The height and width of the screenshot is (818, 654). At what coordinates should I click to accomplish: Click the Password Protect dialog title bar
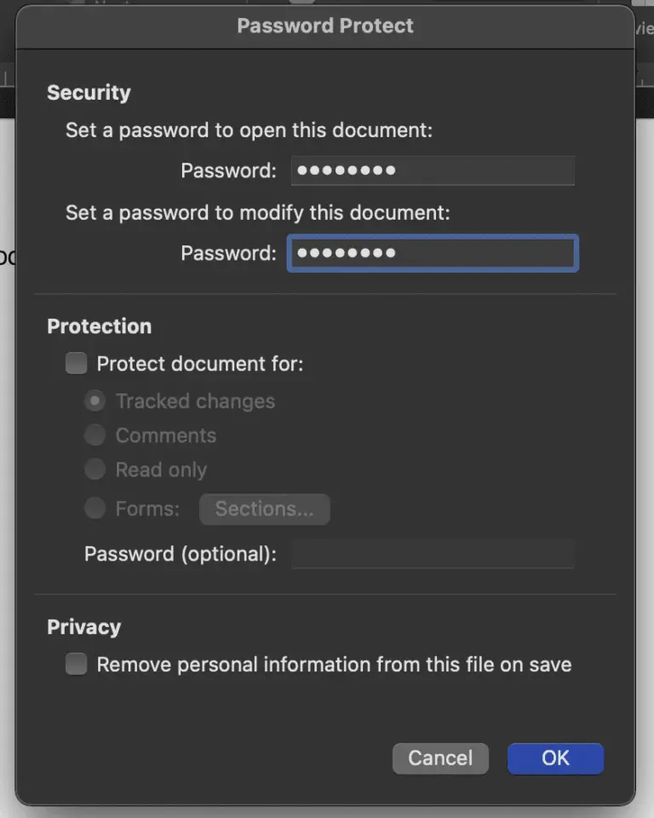click(x=325, y=26)
